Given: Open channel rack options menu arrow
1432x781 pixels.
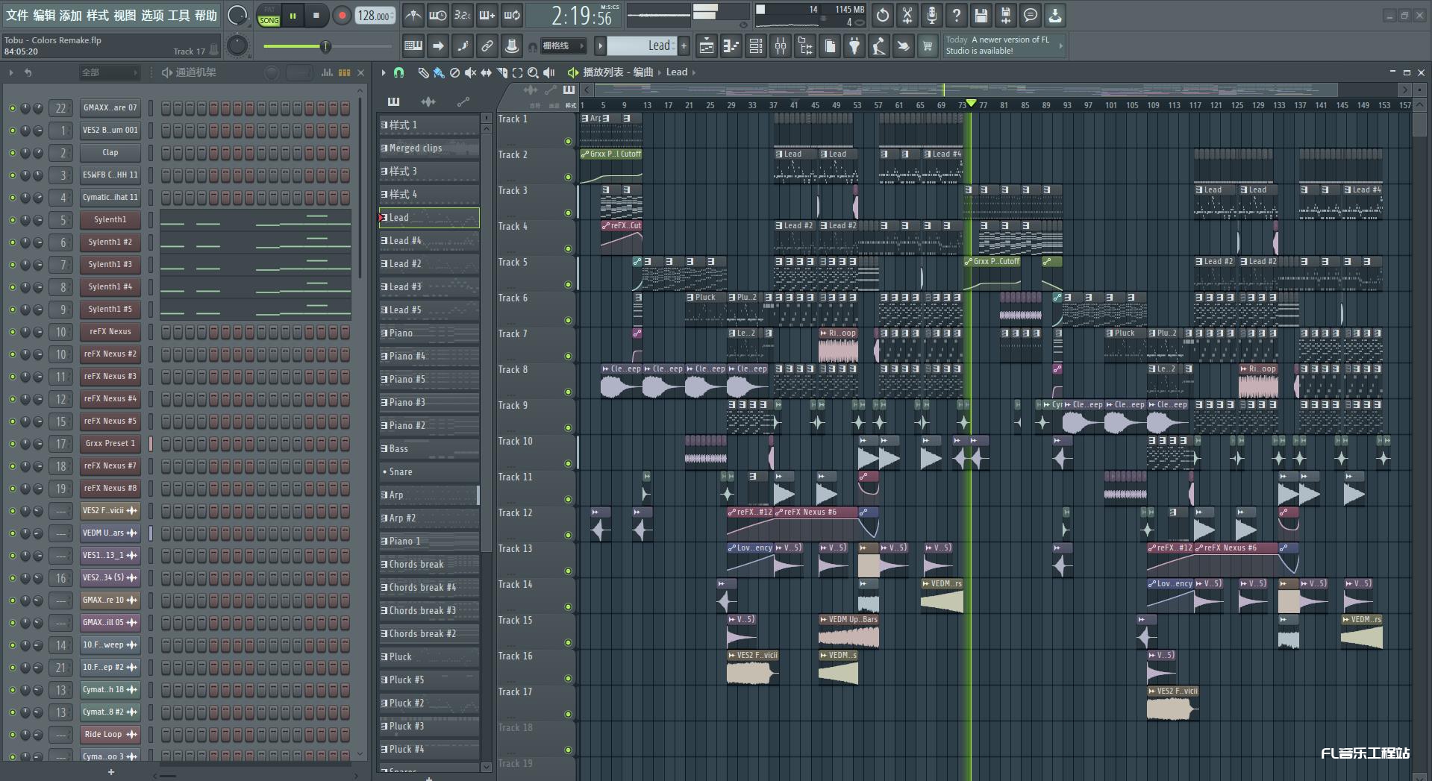Looking at the screenshot, I should pos(11,72).
